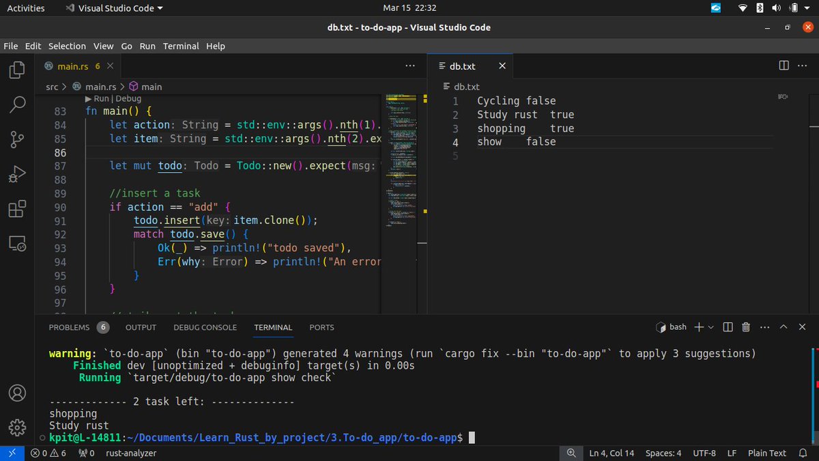819x461 pixels.
Task: Switch to the PORTS panel tab
Action: click(321, 327)
